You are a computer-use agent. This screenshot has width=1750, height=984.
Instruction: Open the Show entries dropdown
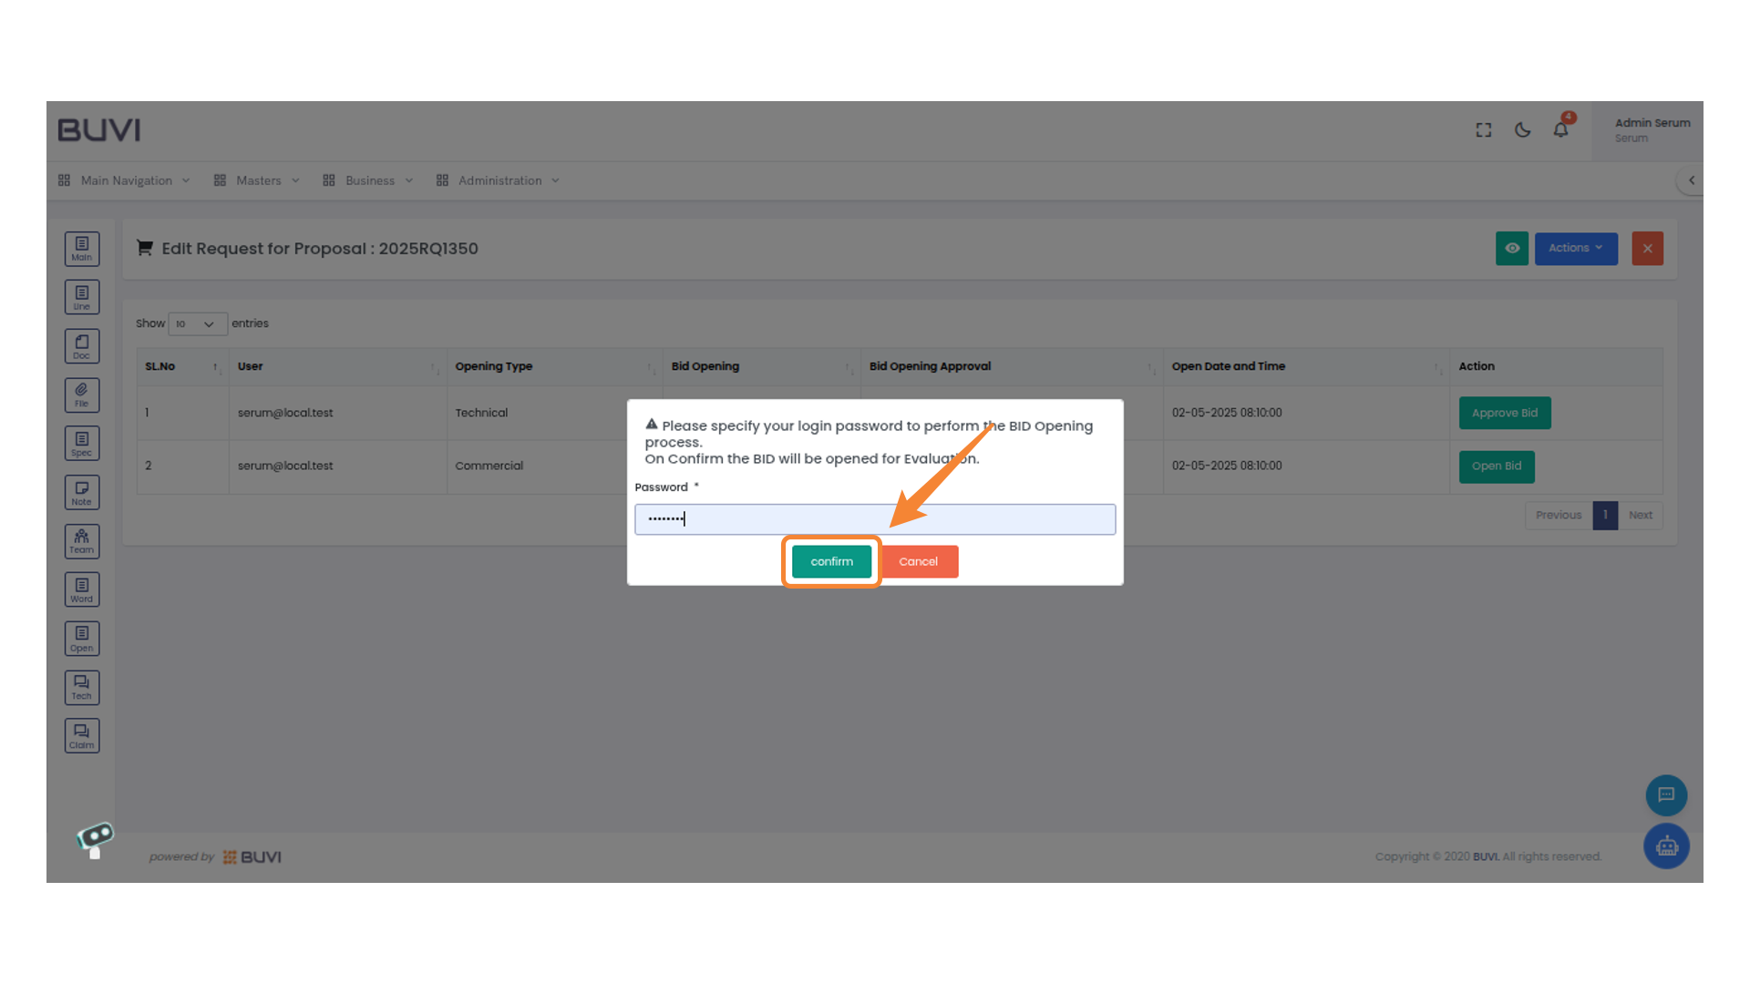pos(197,323)
